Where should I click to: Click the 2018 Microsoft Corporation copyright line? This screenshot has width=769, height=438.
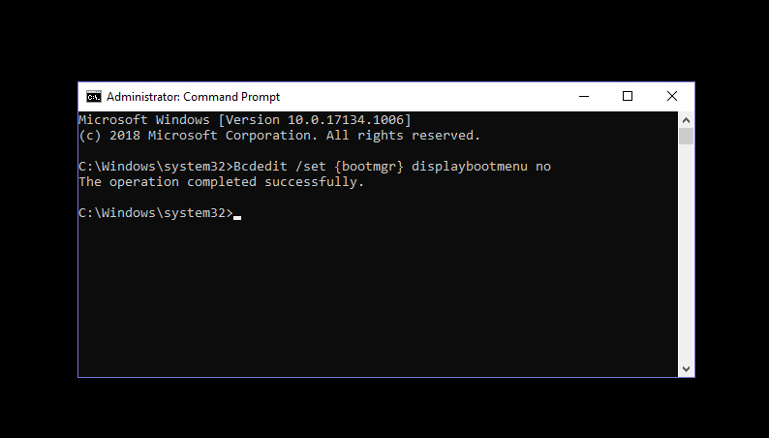click(279, 136)
